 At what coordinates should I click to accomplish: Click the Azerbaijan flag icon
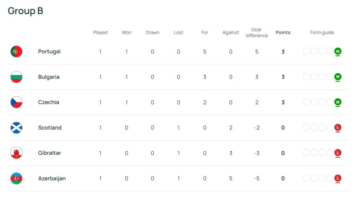[x=16, y=178]
